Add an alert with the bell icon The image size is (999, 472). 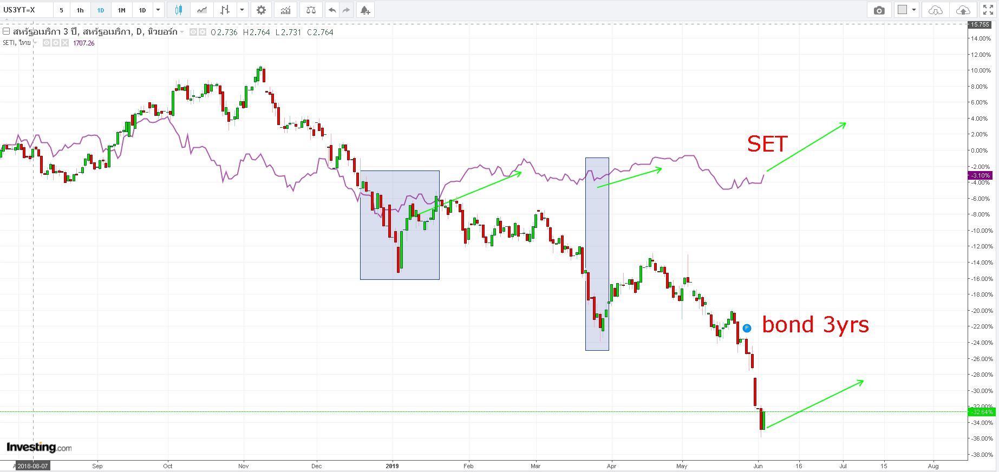(365, 10)
